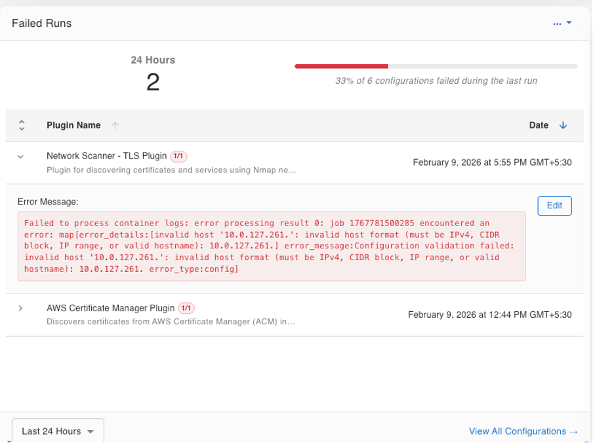Click the arrow in View All Configurations
This screenshot has height=443, width=593.
(x=574, y=432)
